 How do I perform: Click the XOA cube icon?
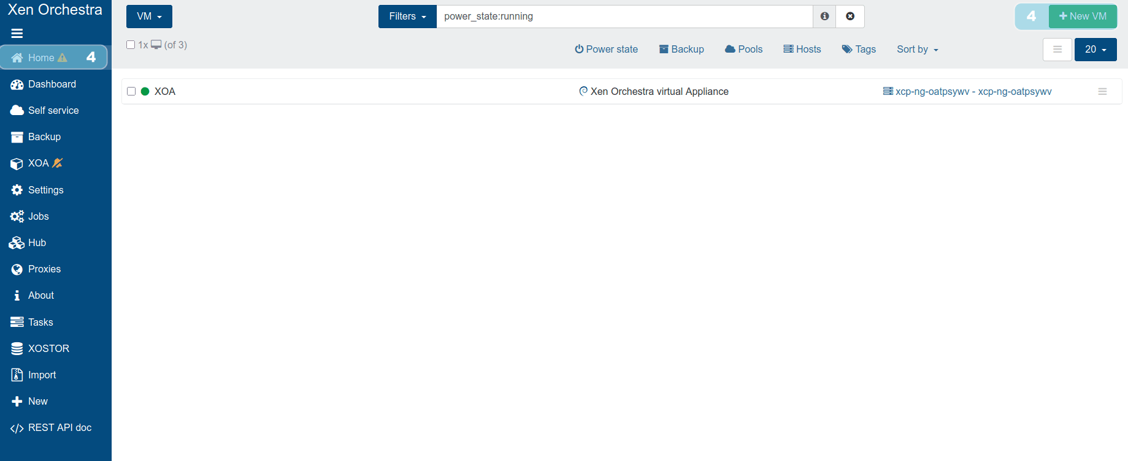tap(17, 163)
